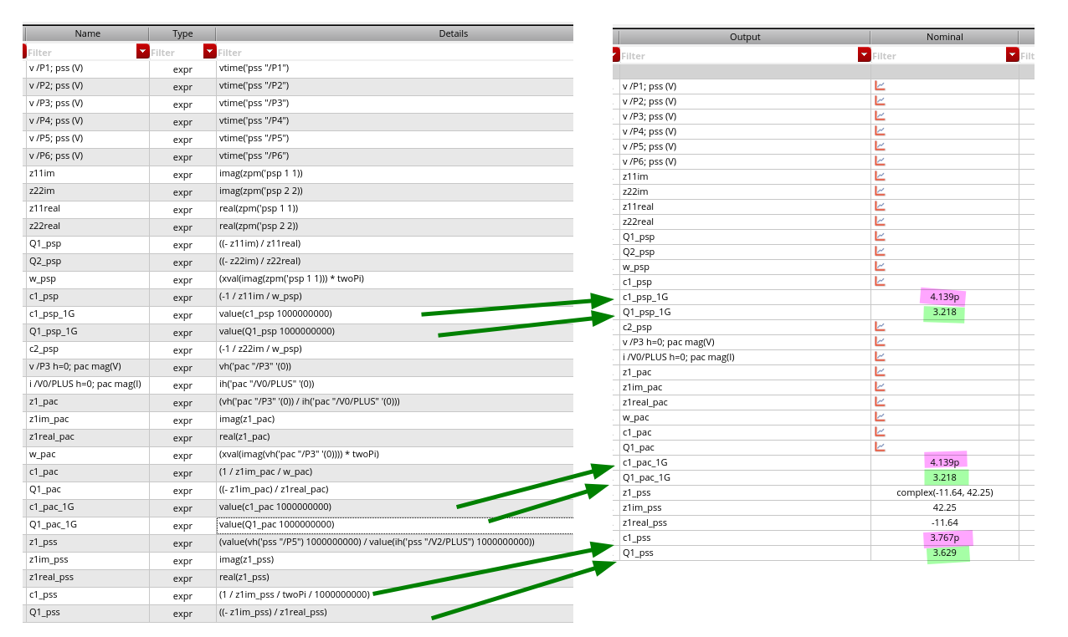The height and width of the screenshot is (637, 1068).
Task: Open the Nominal column filter dropdown
Action: [x=1012, y=55]
